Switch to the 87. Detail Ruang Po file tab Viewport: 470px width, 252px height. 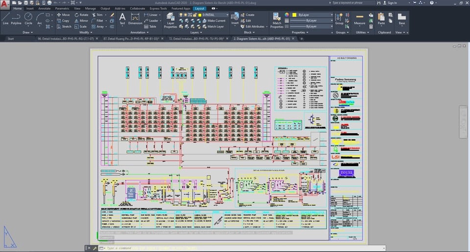coord(131,39)
